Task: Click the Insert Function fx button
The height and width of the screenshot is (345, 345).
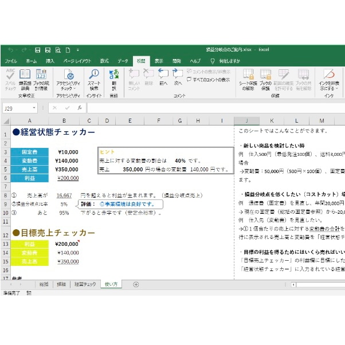Action: pyautogui.click(x=80, y=108)
